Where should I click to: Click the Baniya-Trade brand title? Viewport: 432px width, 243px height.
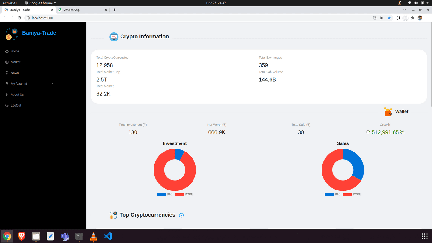tap(39, 33)
